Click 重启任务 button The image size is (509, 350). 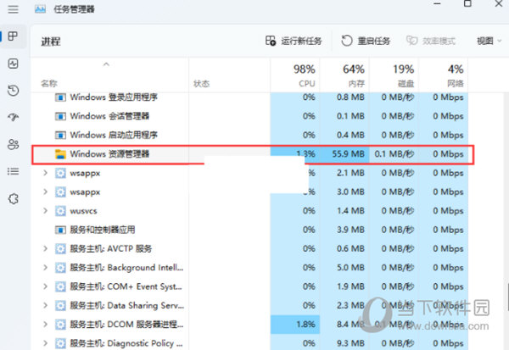click(x=366, y=41)
